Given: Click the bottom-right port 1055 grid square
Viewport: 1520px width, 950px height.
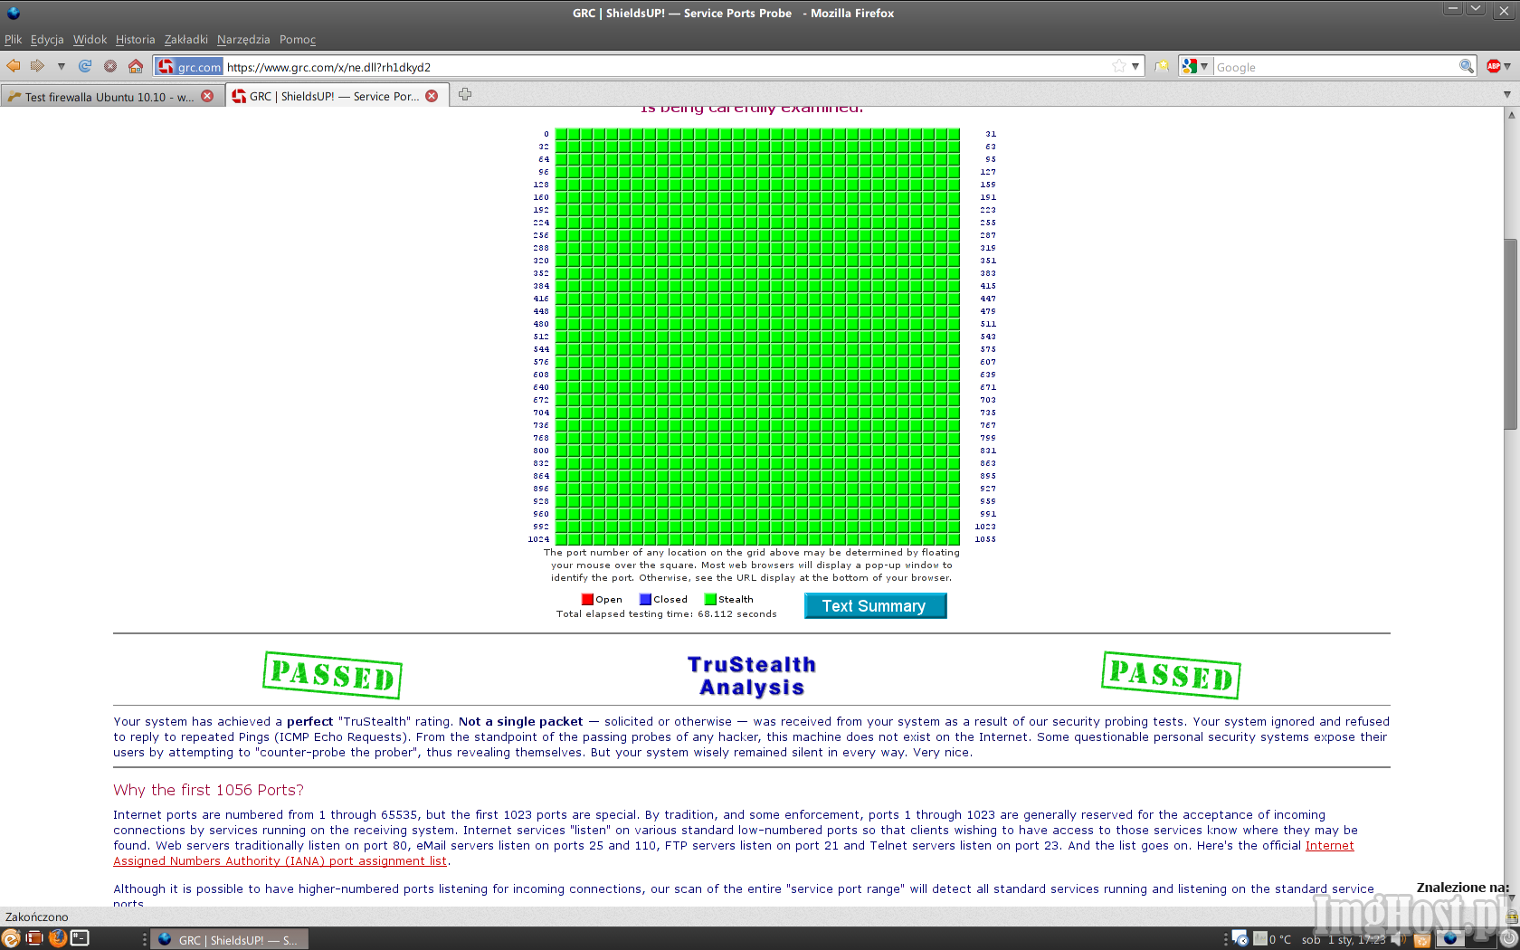Looking at the screenshot, I should coord(954,539).
